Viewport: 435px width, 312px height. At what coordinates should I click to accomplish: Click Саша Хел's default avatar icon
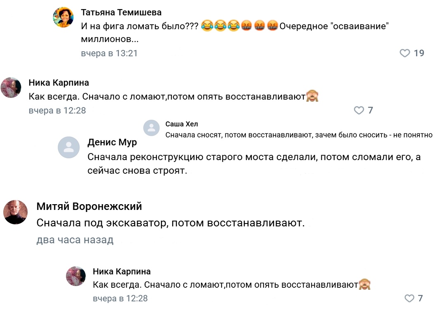pos(151,128)
